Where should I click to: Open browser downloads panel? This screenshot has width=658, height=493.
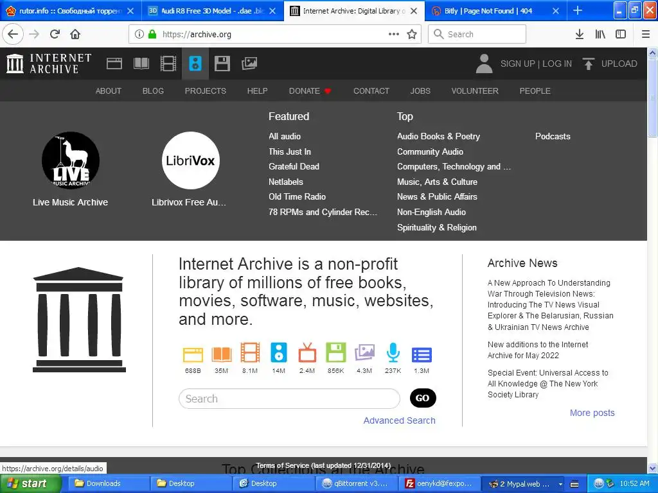click(x=580, y=34)
